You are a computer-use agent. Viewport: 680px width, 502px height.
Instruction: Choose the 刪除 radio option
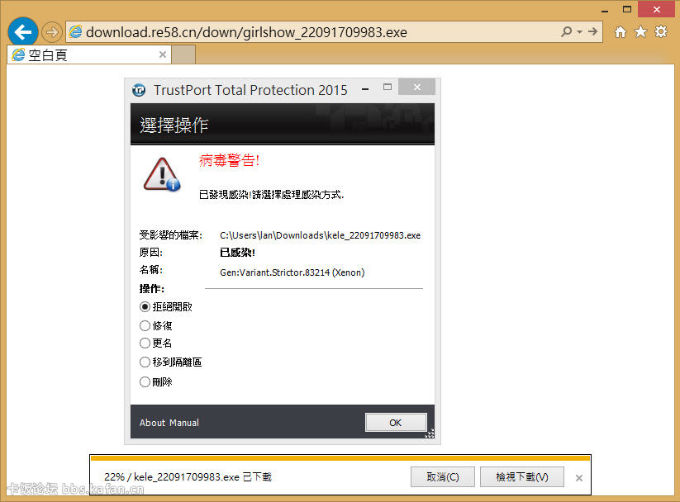pos(145,382)
